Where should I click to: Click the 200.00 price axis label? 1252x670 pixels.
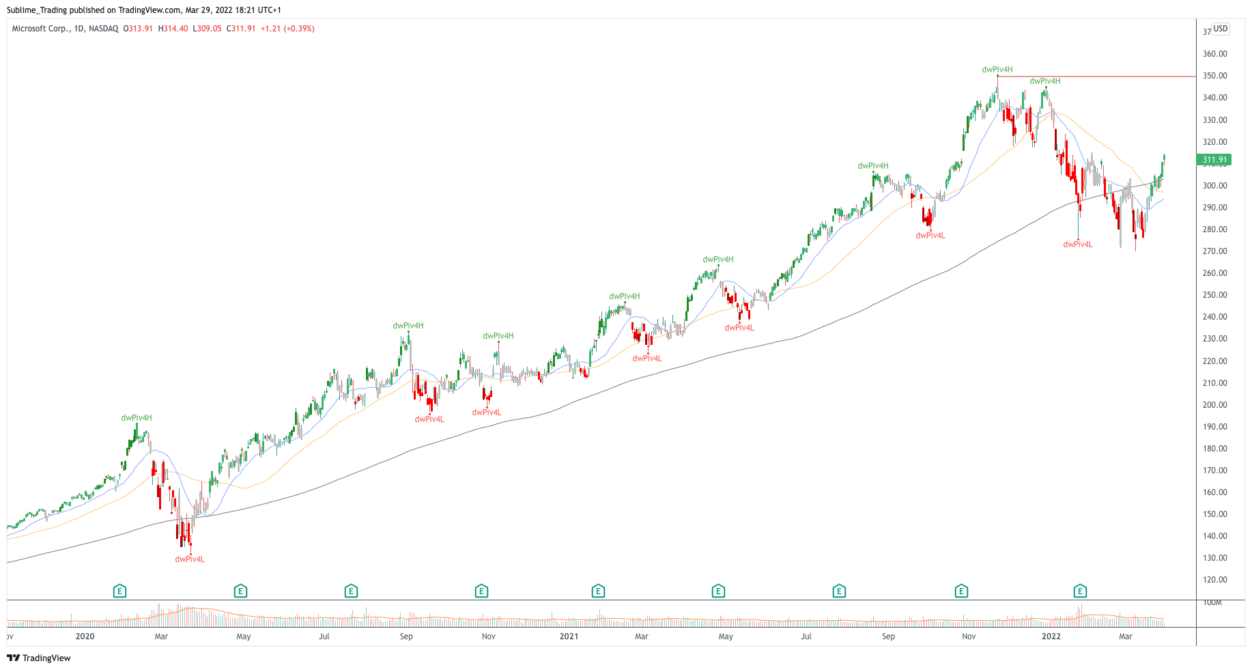click(x=1215, y=405)
